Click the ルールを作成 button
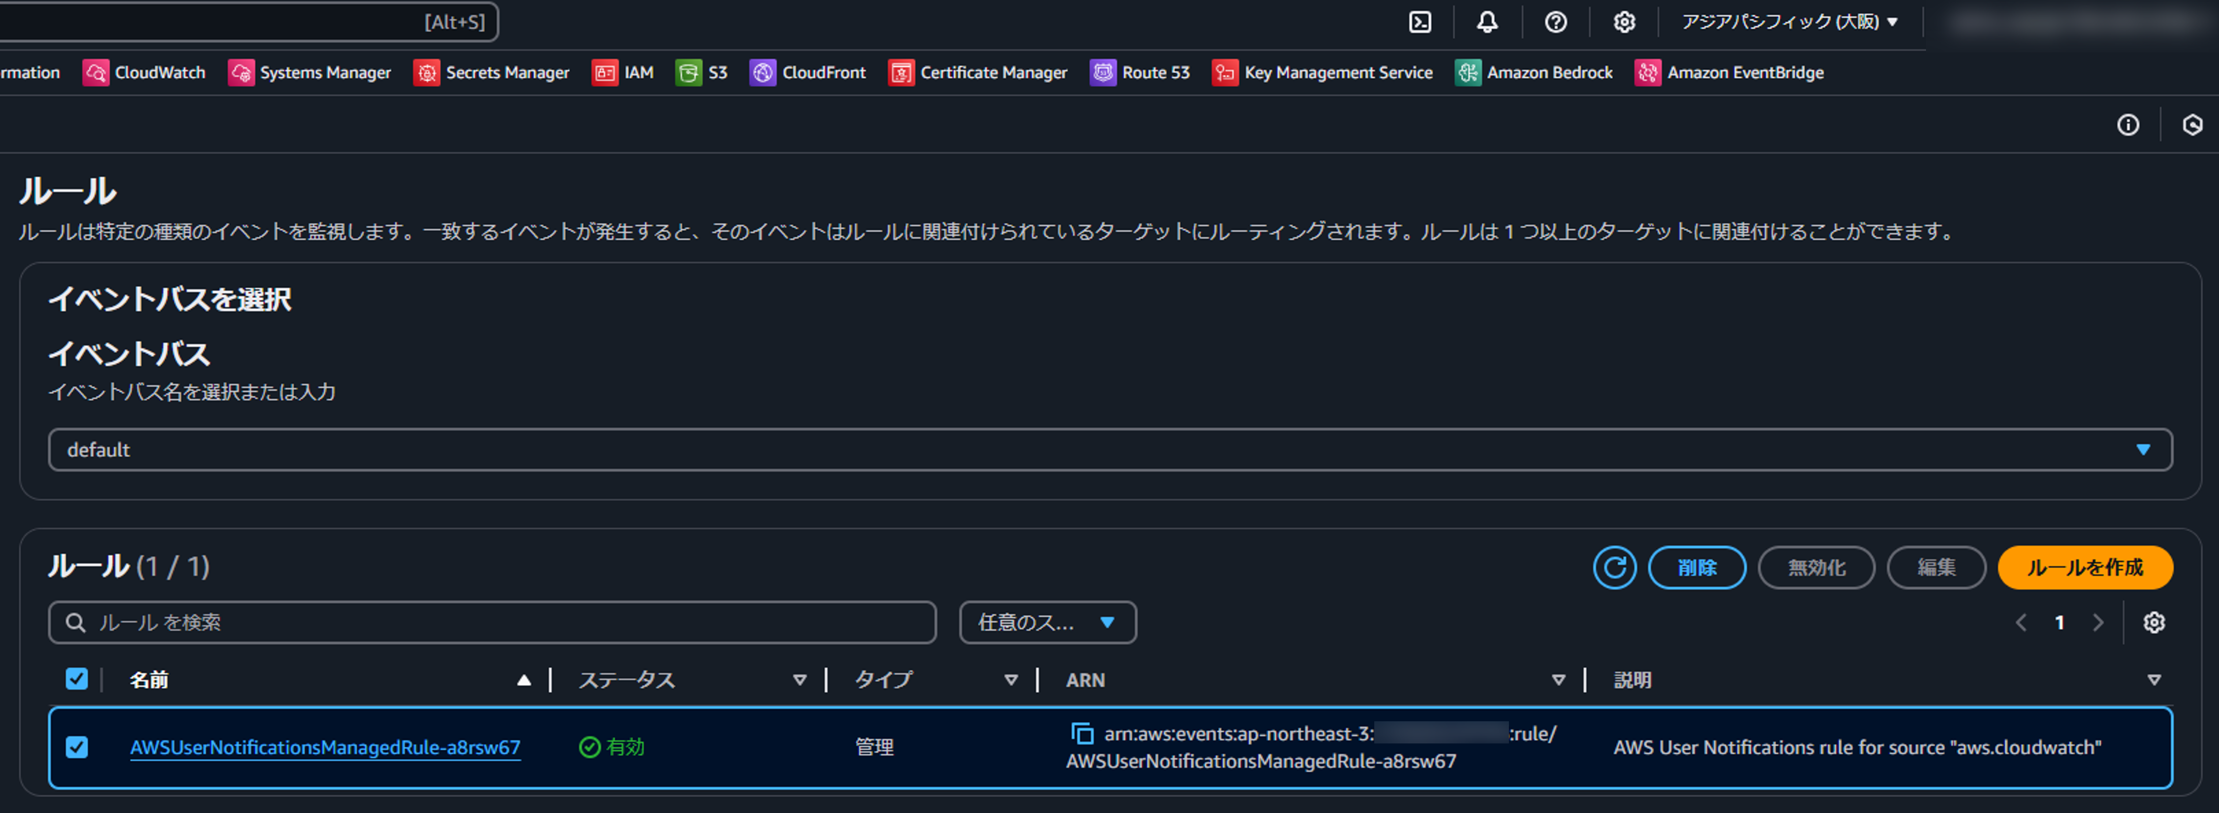Screen dimensions: 2219x813 coord(2085,568)
